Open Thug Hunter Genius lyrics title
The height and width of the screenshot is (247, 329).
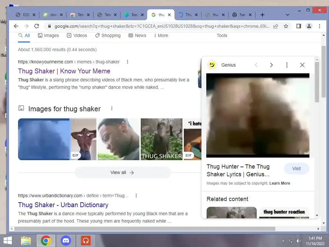tap(238, 170)
